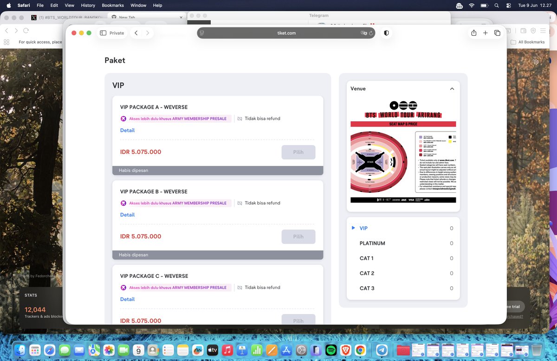Viewport: 557px width, 361px height.
Task: Open Launchpad from the Dock
Action: 35,350
